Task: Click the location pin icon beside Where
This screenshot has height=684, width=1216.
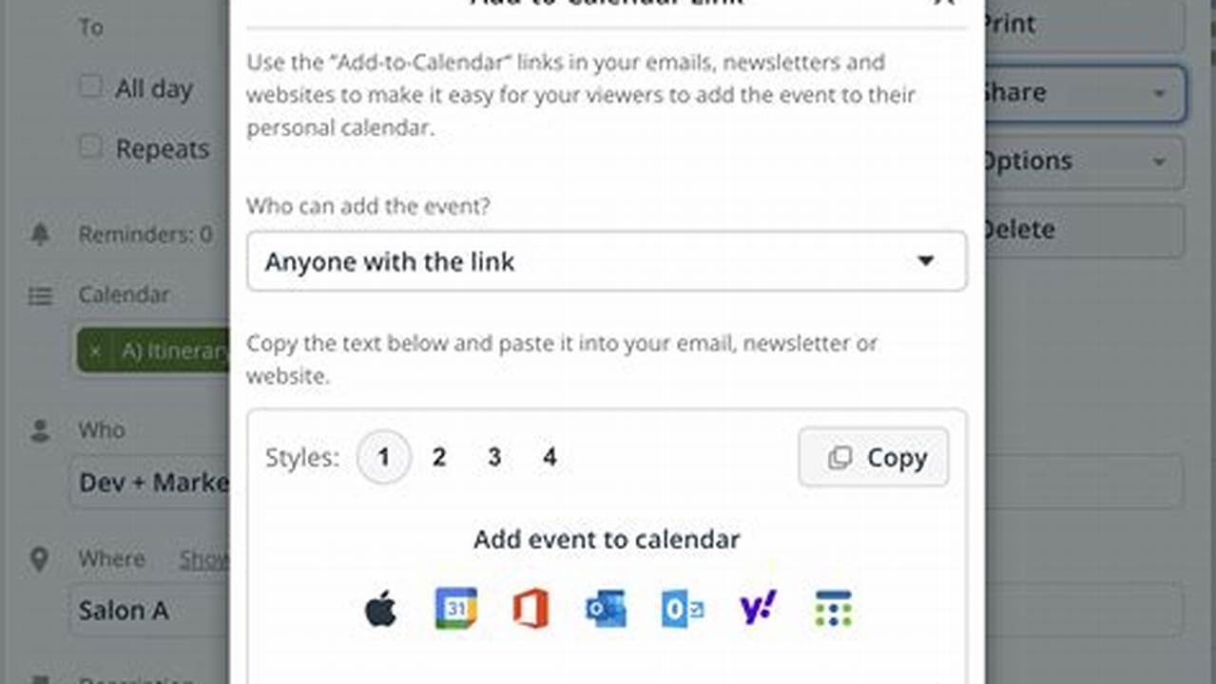Action: (39, 560)
